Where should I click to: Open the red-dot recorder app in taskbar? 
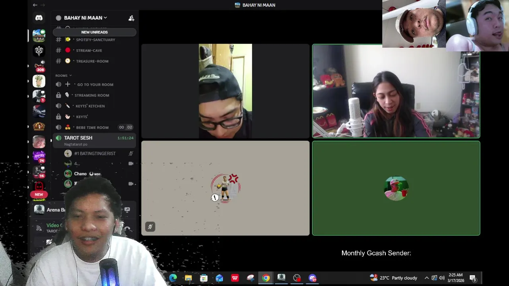297,278
